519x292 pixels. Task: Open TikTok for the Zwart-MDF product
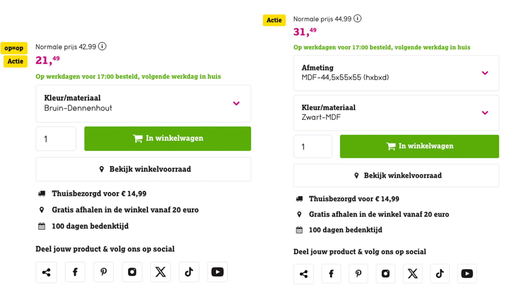pyautogui.click(x=440, y=274)
